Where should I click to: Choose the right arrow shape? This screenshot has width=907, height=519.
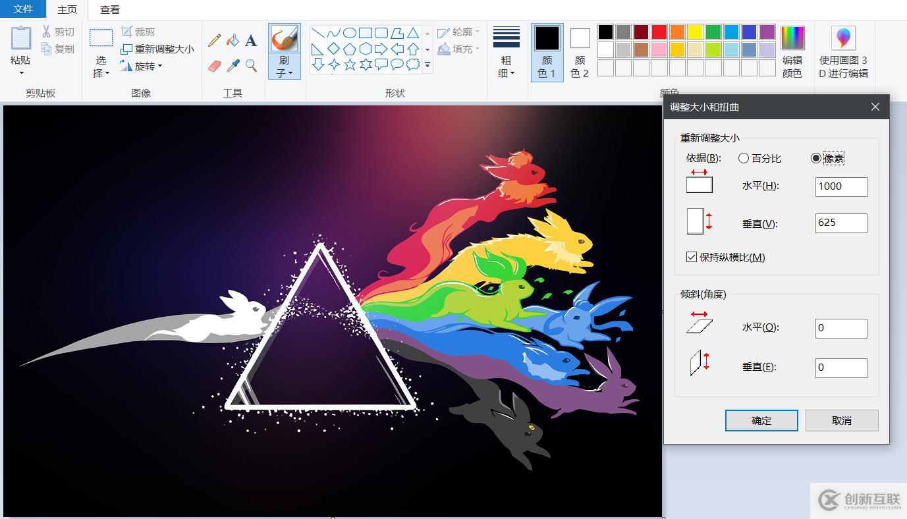pos(381,49)
